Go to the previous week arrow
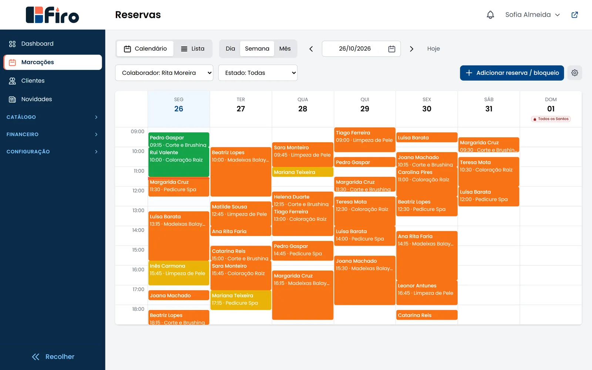 coord(311,49)
